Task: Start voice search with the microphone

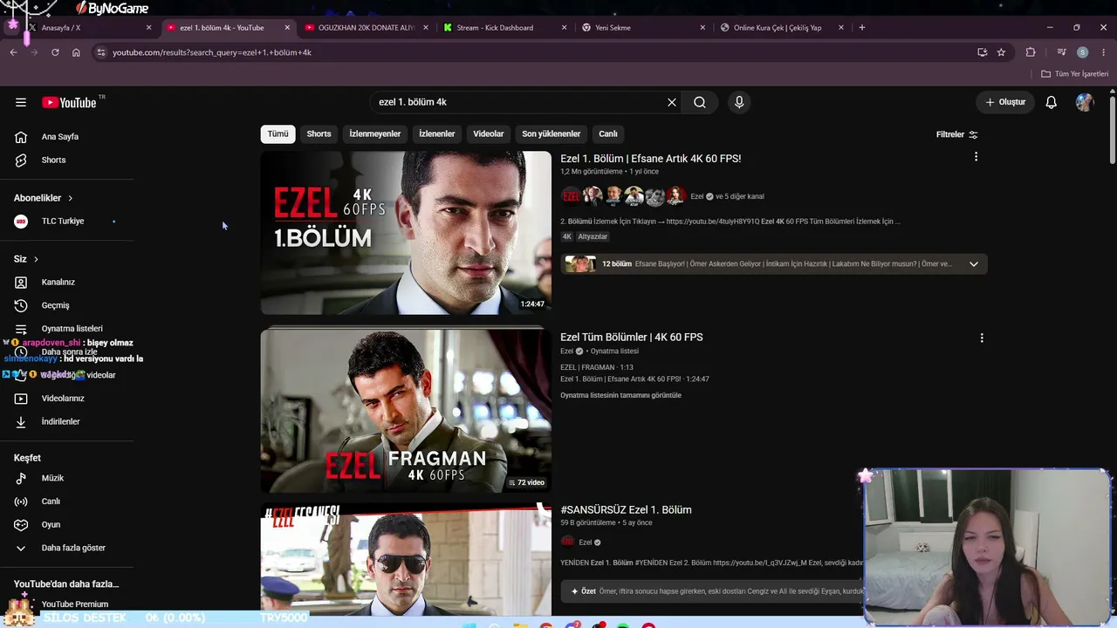Action: [x=739, y=102]
